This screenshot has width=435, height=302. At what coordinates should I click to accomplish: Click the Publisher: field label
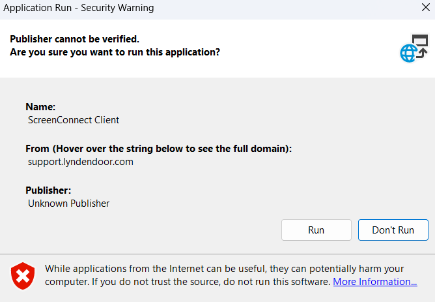click(x=48, y=190)
